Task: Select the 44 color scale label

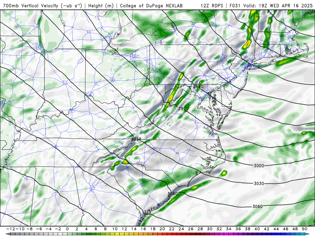Action: (x=276, y=229)
